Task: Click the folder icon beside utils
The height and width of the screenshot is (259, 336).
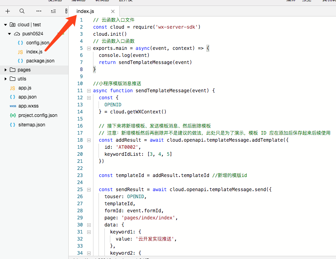Action: [x=13, y=79]
